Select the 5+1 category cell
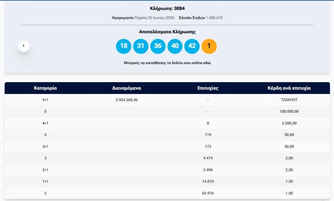334x201 pixels. click(45, 100)
